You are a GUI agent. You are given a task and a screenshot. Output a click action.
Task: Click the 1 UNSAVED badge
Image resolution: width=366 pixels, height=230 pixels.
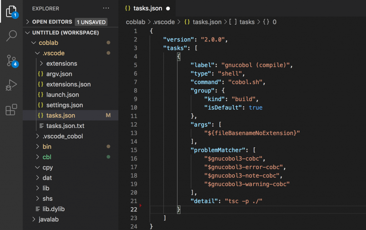click(x=91, y=22)
